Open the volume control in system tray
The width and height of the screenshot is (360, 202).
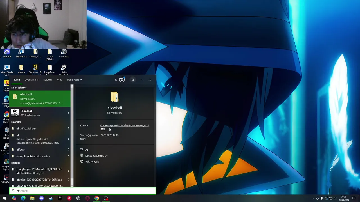point(335,198)
